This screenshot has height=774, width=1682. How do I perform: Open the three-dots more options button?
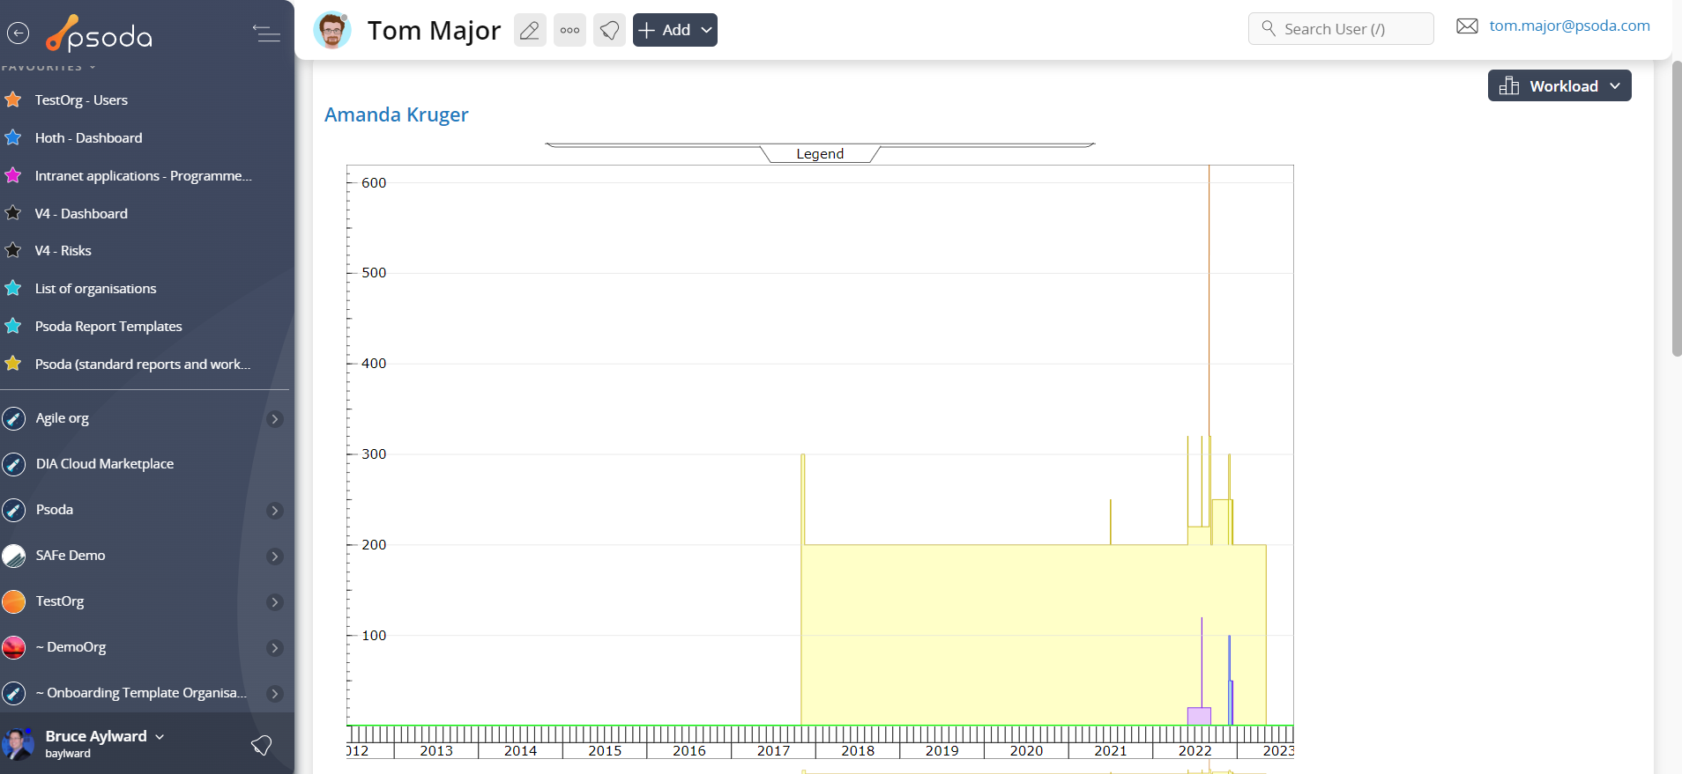coord(570,30)
